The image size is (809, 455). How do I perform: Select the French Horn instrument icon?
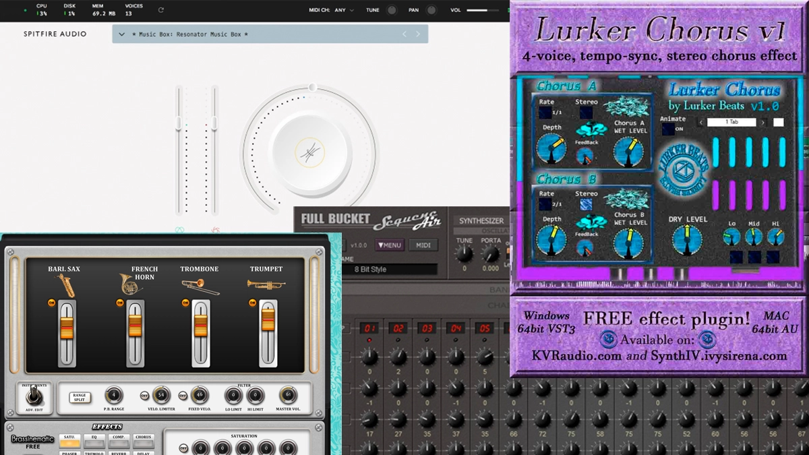(x=131, y=284)
